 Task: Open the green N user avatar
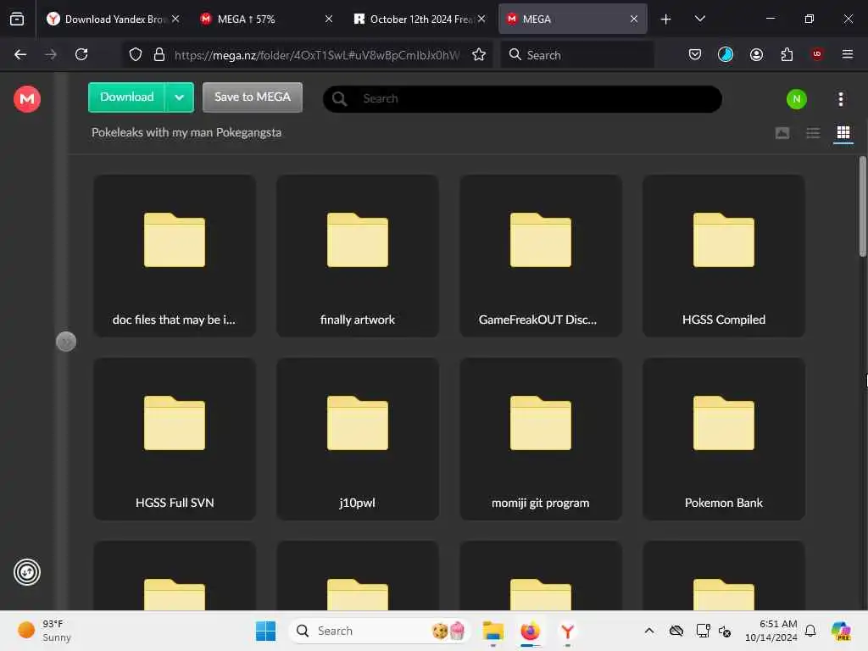pos(796,99)
